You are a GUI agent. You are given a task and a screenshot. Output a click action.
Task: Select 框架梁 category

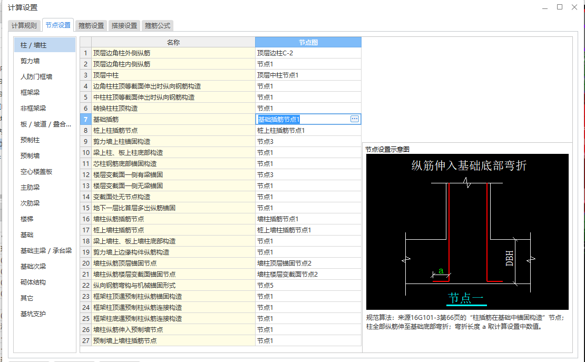tap(45, 93)
